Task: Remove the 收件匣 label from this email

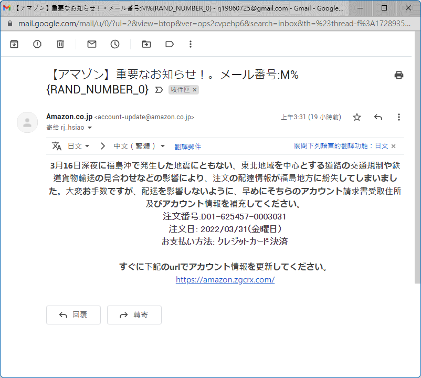Action: coord(195,90)
